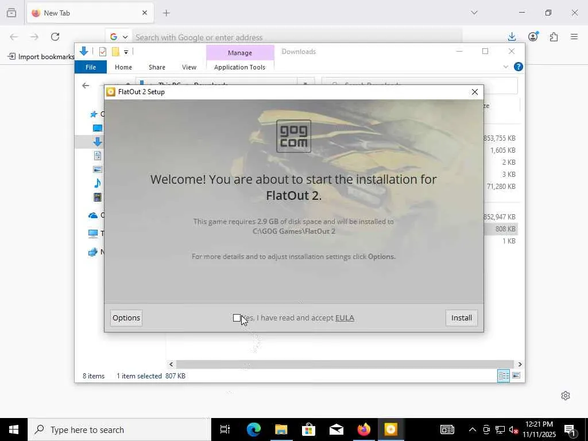Switch Explorer to large thumbnails view
The width and height of the screenshot is (588, 441).
tap(516, 376)
